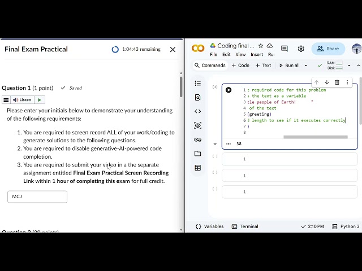Click the Google Drive icon beside title
The image size is (362, 271).
pos(213,46)
